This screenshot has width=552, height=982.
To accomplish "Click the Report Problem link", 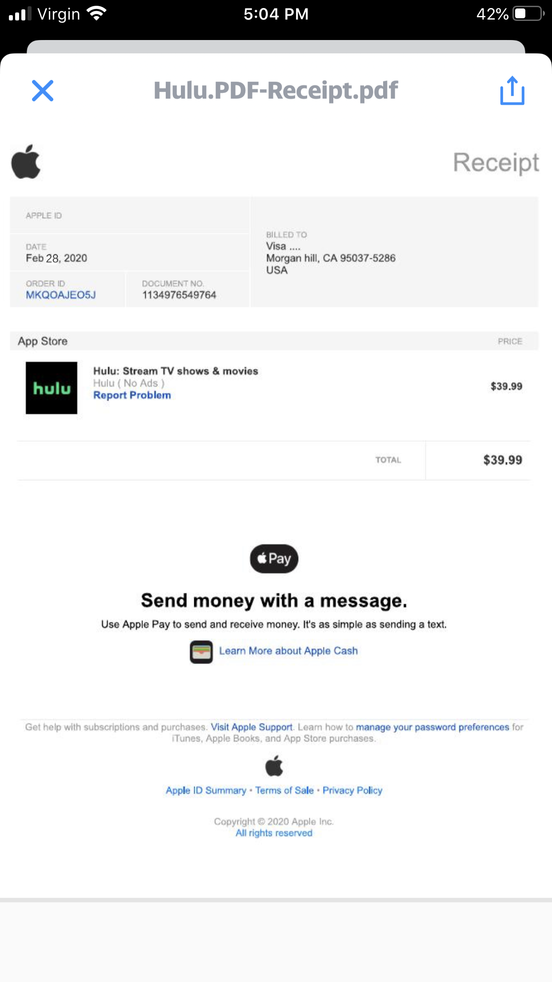I will [132, 395].
